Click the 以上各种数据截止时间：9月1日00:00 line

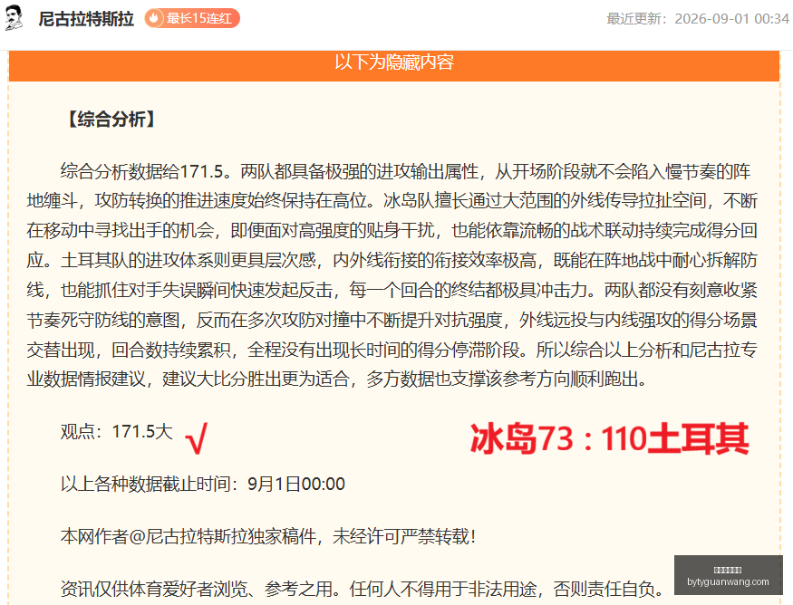point(203,484)
